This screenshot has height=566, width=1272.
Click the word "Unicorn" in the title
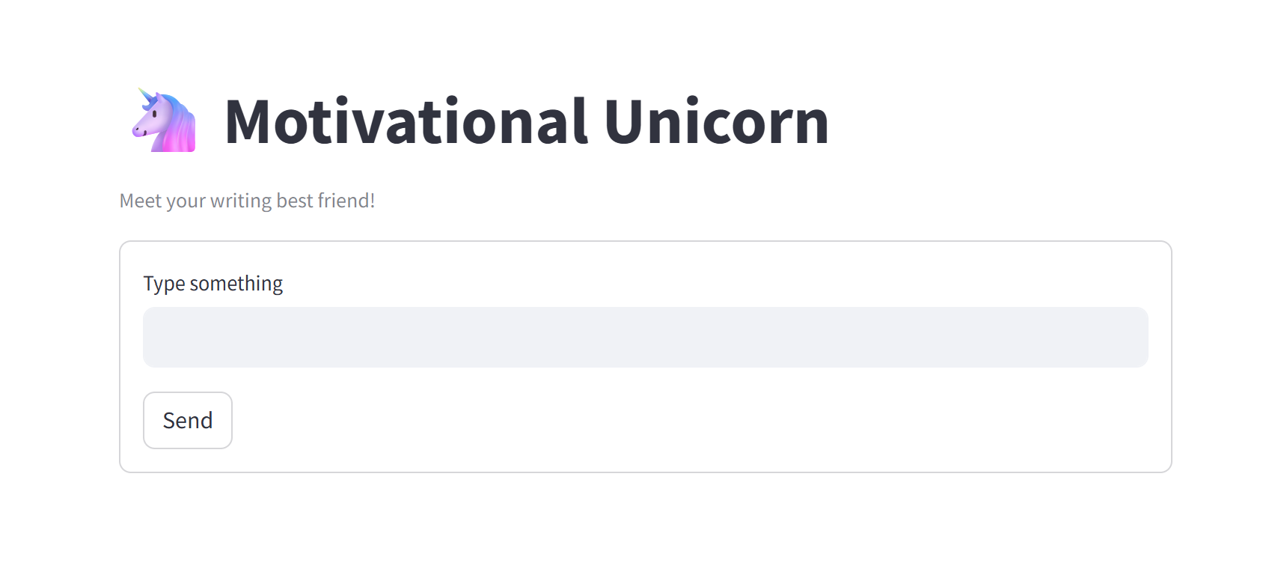tap(716, 121)
